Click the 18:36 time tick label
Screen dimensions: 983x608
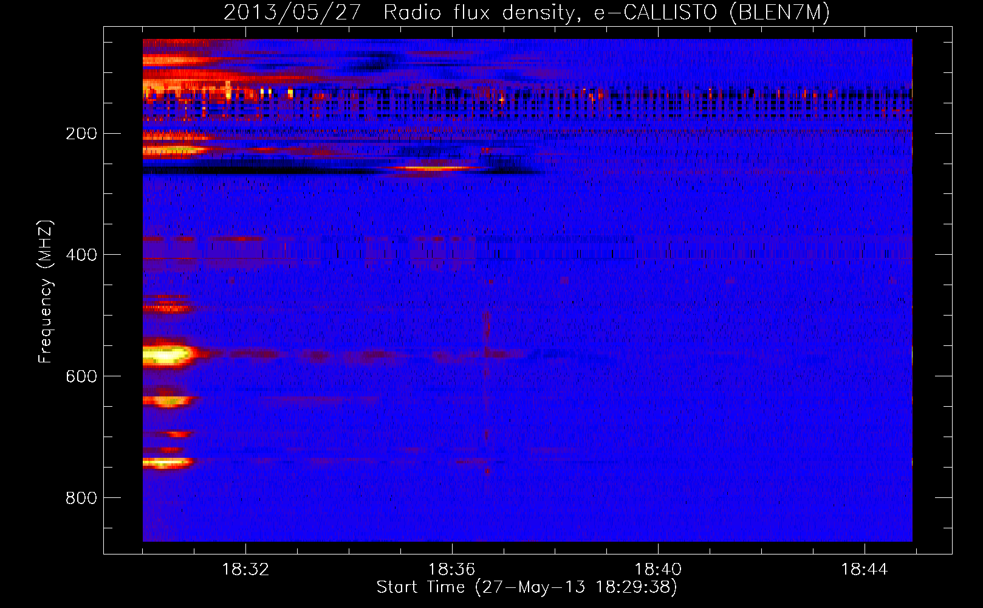tap(451, 570)
